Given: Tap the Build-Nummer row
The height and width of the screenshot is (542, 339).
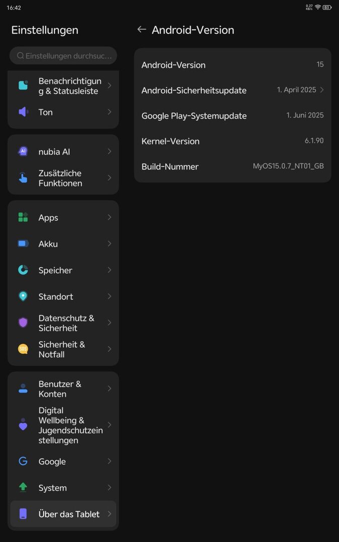Looking at the screenshot, I should [x=233, y=167].
